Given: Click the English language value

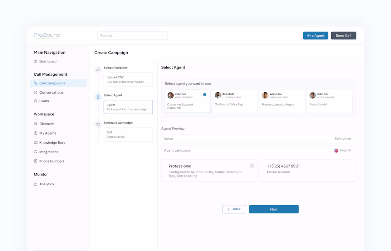Looking at the screenshot, I should click(346, 151).
